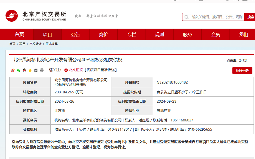The image size is (255, 159).
Task: Click the 我感兴趣 button
Action: 242,71
